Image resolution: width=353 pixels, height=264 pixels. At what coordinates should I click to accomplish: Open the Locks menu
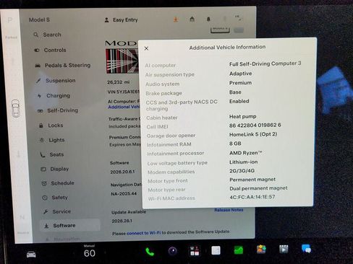click(51, 126)
